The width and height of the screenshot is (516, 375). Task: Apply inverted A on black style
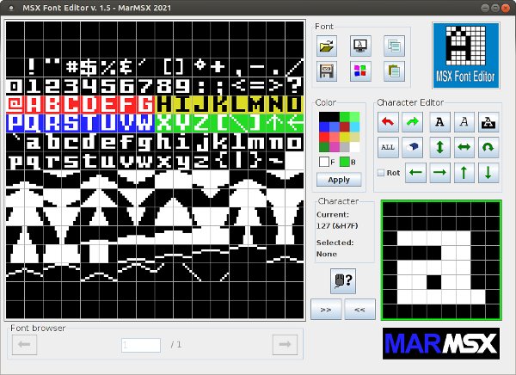click(488, 122)
